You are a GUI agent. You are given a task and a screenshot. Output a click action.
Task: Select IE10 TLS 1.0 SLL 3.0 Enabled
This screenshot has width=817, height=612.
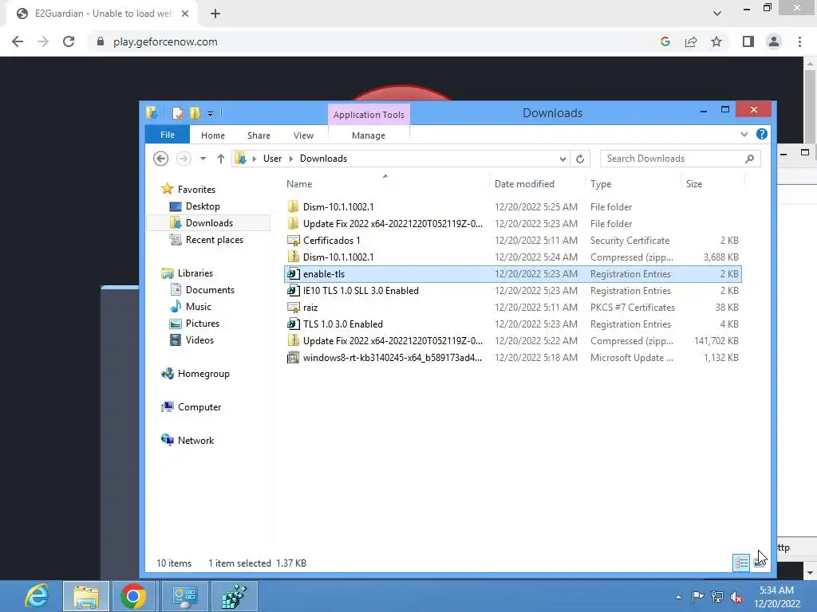tap(513, 290)
